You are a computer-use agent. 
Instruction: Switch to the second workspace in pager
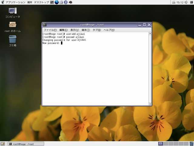coord(166,144)
